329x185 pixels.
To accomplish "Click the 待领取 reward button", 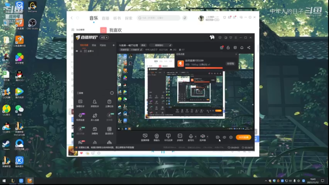I will (x=230, y=64).
